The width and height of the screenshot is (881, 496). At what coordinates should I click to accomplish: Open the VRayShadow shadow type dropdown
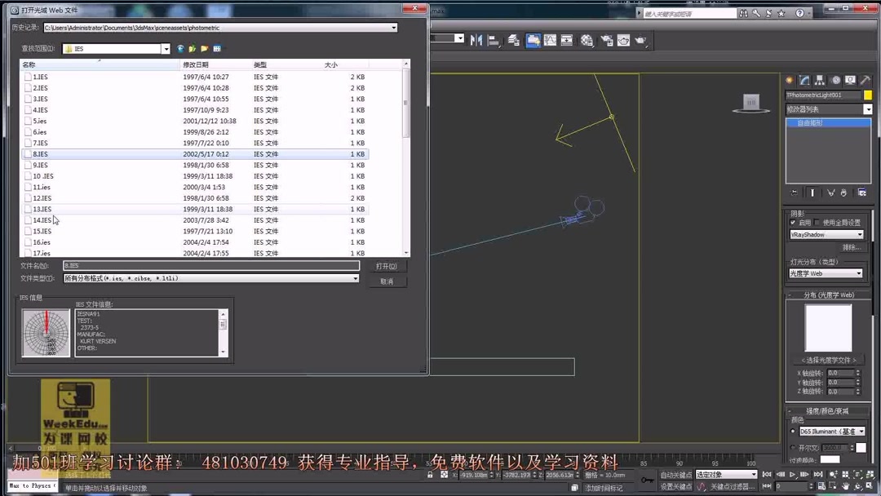860,234
